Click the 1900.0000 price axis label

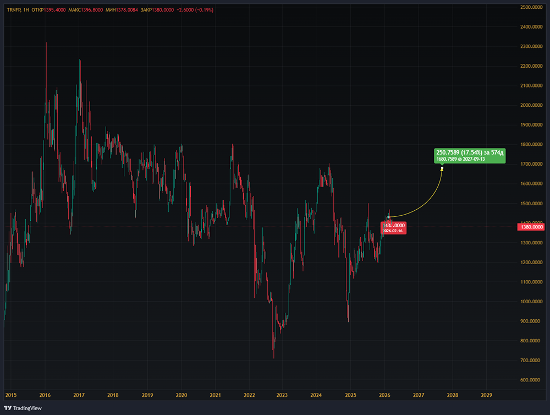[531, 124]
